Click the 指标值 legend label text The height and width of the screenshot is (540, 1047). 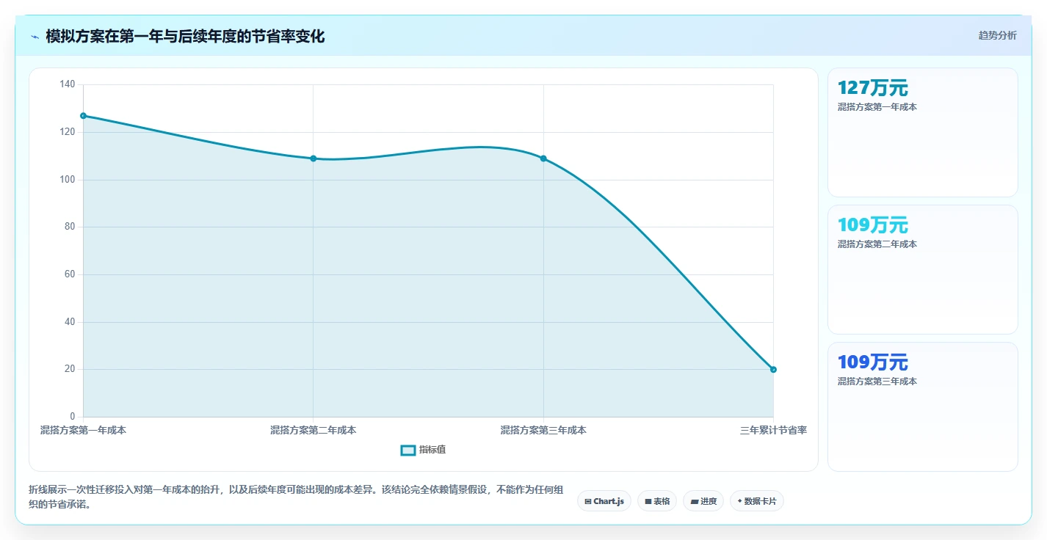pyautogui.click(x=432, y=450)
